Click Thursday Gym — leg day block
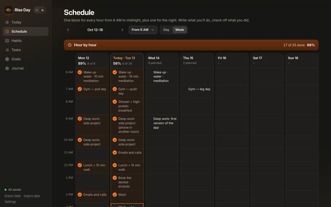This screenshot has width=331, height=207. pyautogui.click(x=197, y=91)
